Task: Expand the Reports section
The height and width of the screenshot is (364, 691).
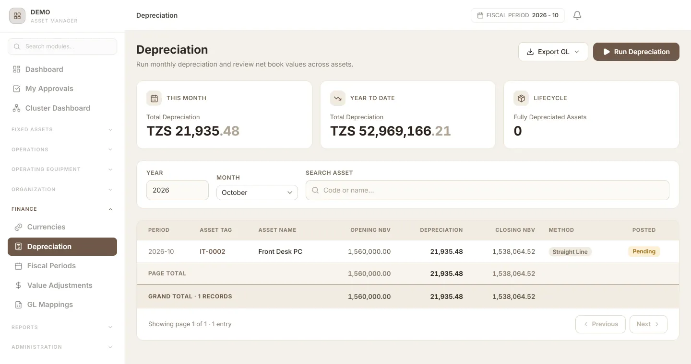Action: (62, 327)
